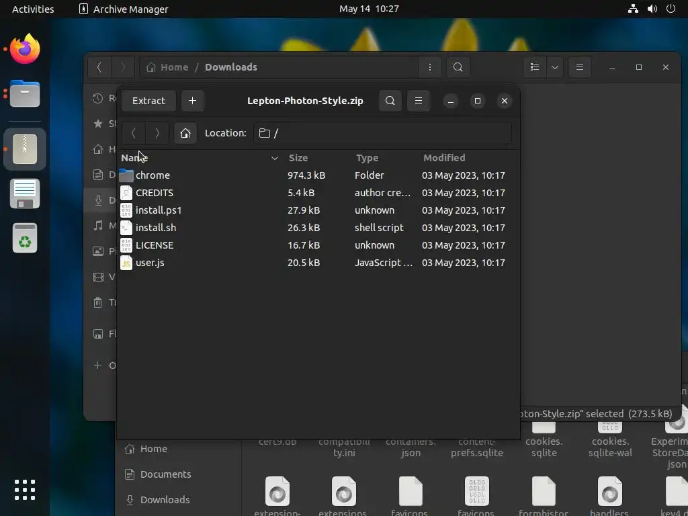
Task: Open Documents in the background Files sidebar
Action: pyautogui.click(x=158, y=474)
